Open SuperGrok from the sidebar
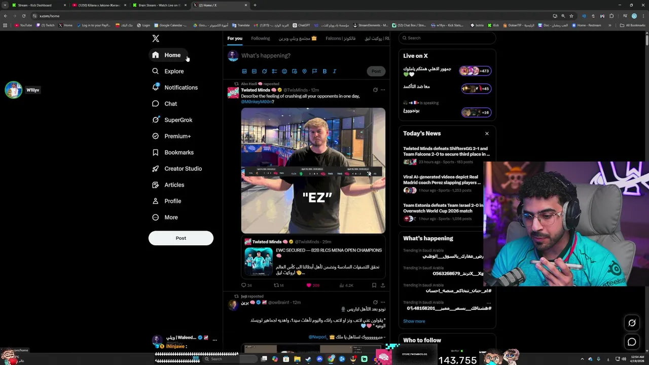This screenshot has width=649, height=365. (172, 120)
